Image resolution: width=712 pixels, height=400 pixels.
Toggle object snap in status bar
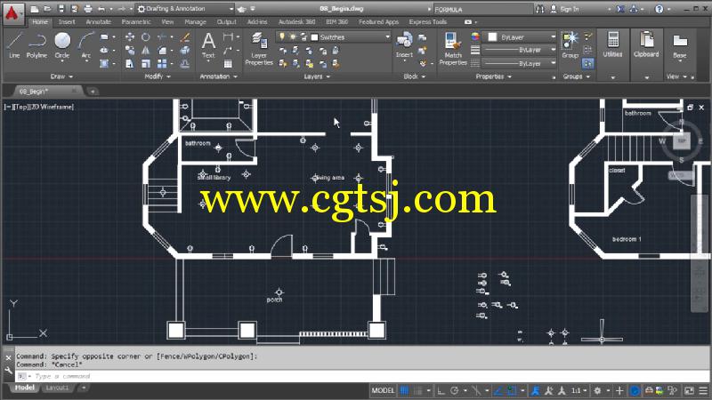coord(512,390)
